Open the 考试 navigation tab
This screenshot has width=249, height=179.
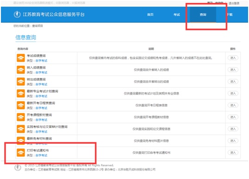point(177,15)
